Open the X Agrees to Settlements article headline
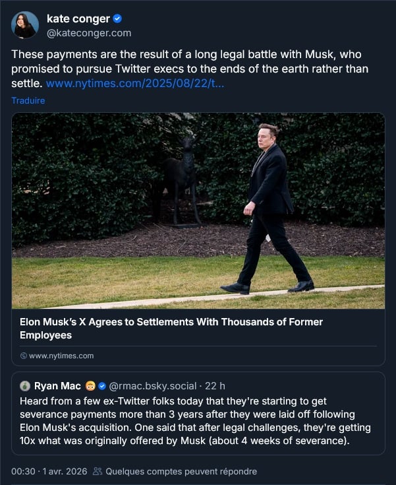 tap(171, 329)
